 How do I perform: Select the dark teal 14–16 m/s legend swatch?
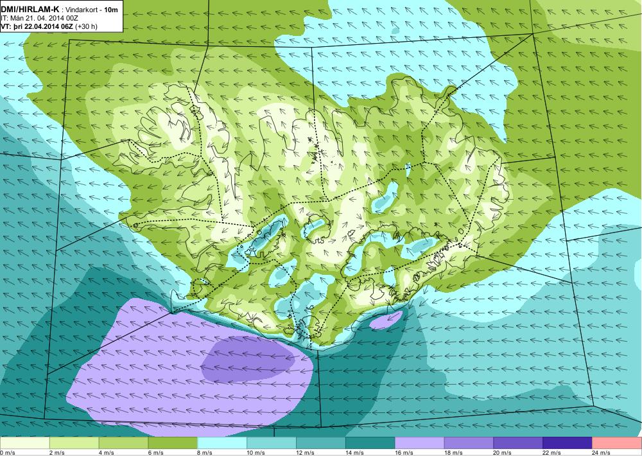370,443
